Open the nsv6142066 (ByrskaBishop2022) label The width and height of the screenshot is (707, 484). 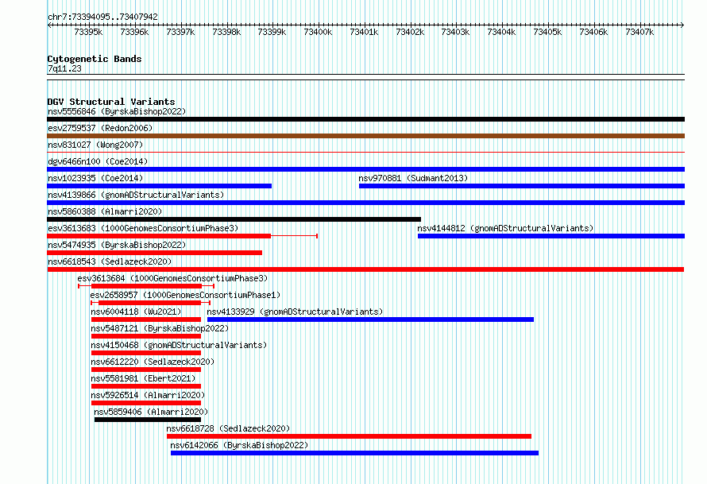pos(239,445)
